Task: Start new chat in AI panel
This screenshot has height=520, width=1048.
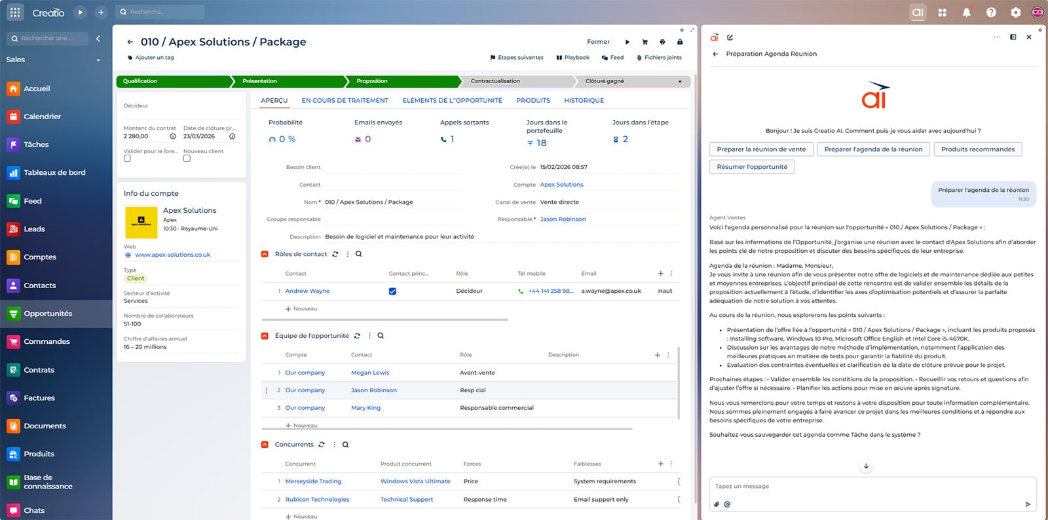Action: 730,37
